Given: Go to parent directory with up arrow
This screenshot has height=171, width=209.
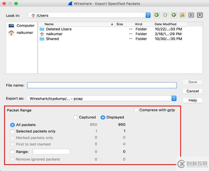Looking at the screenshot, I should click(x=174, y=15).
